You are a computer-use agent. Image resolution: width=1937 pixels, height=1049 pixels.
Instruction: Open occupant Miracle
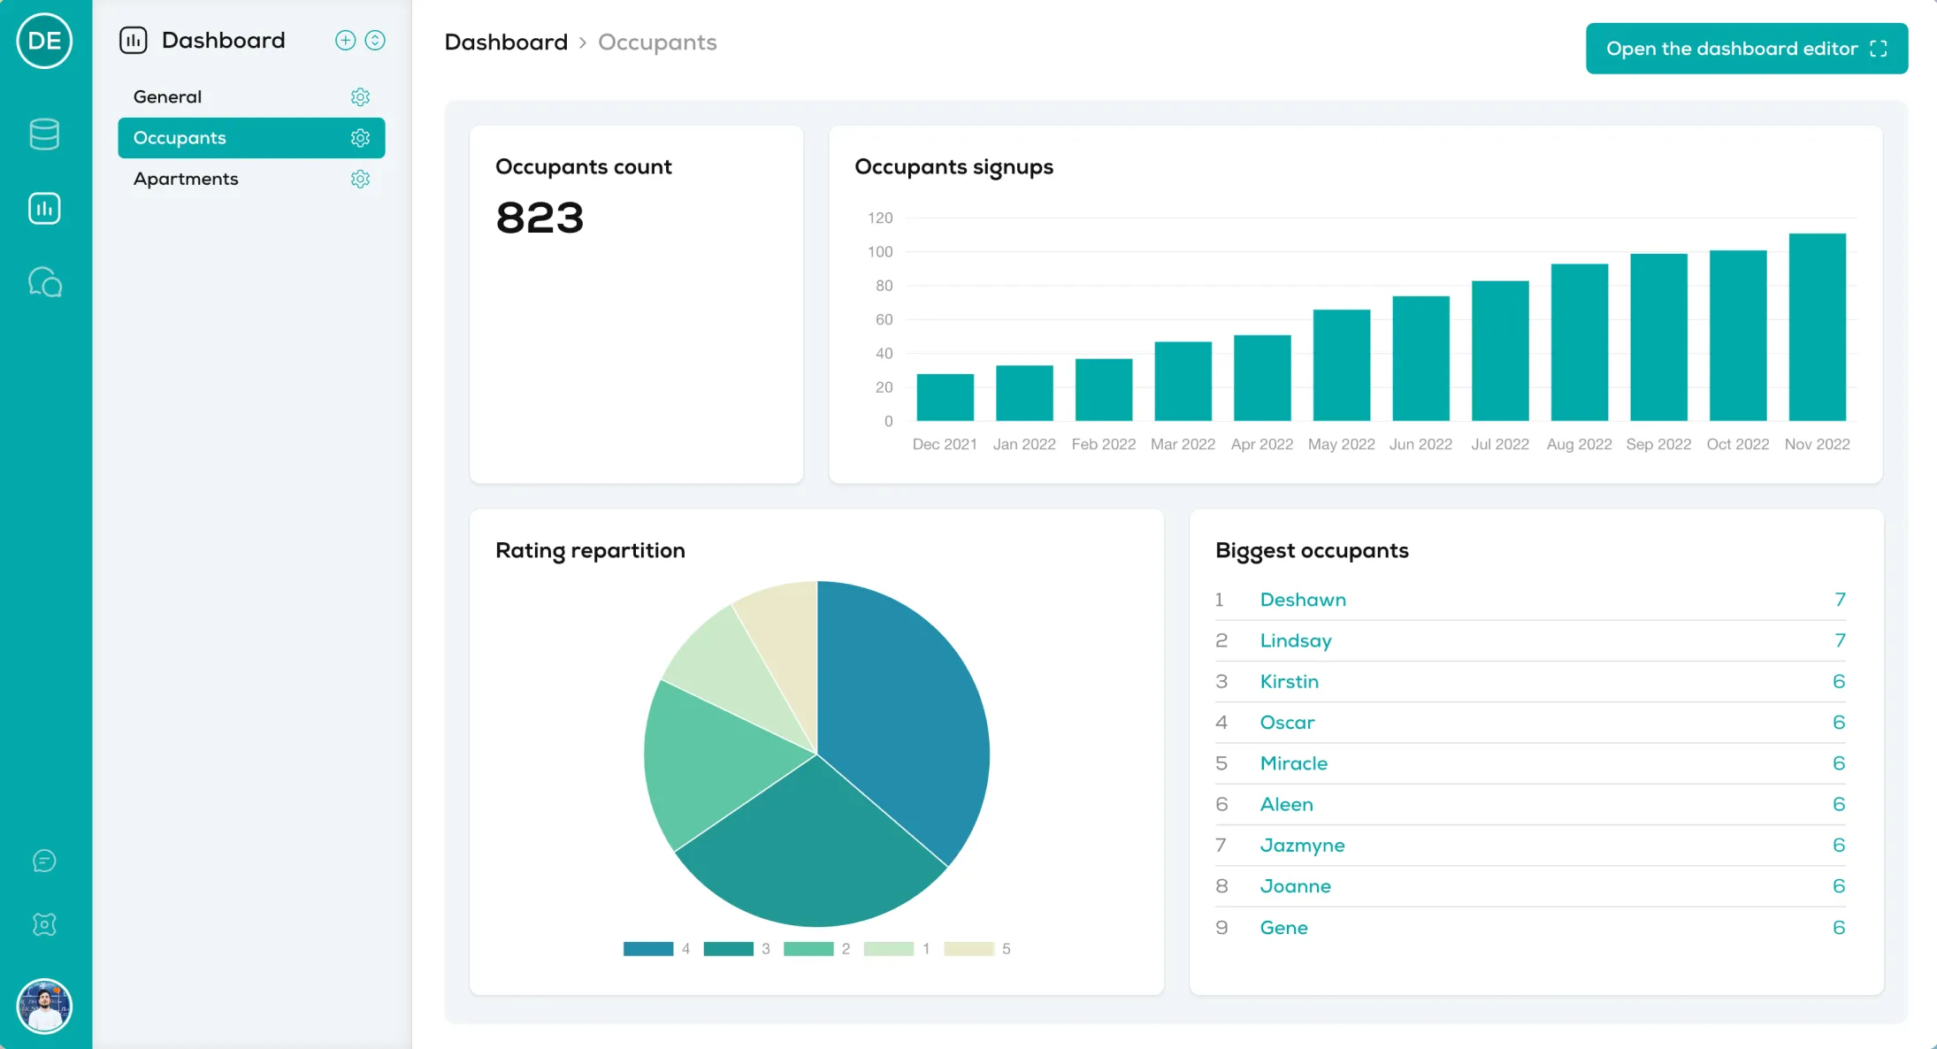[x=1294, y=763]
